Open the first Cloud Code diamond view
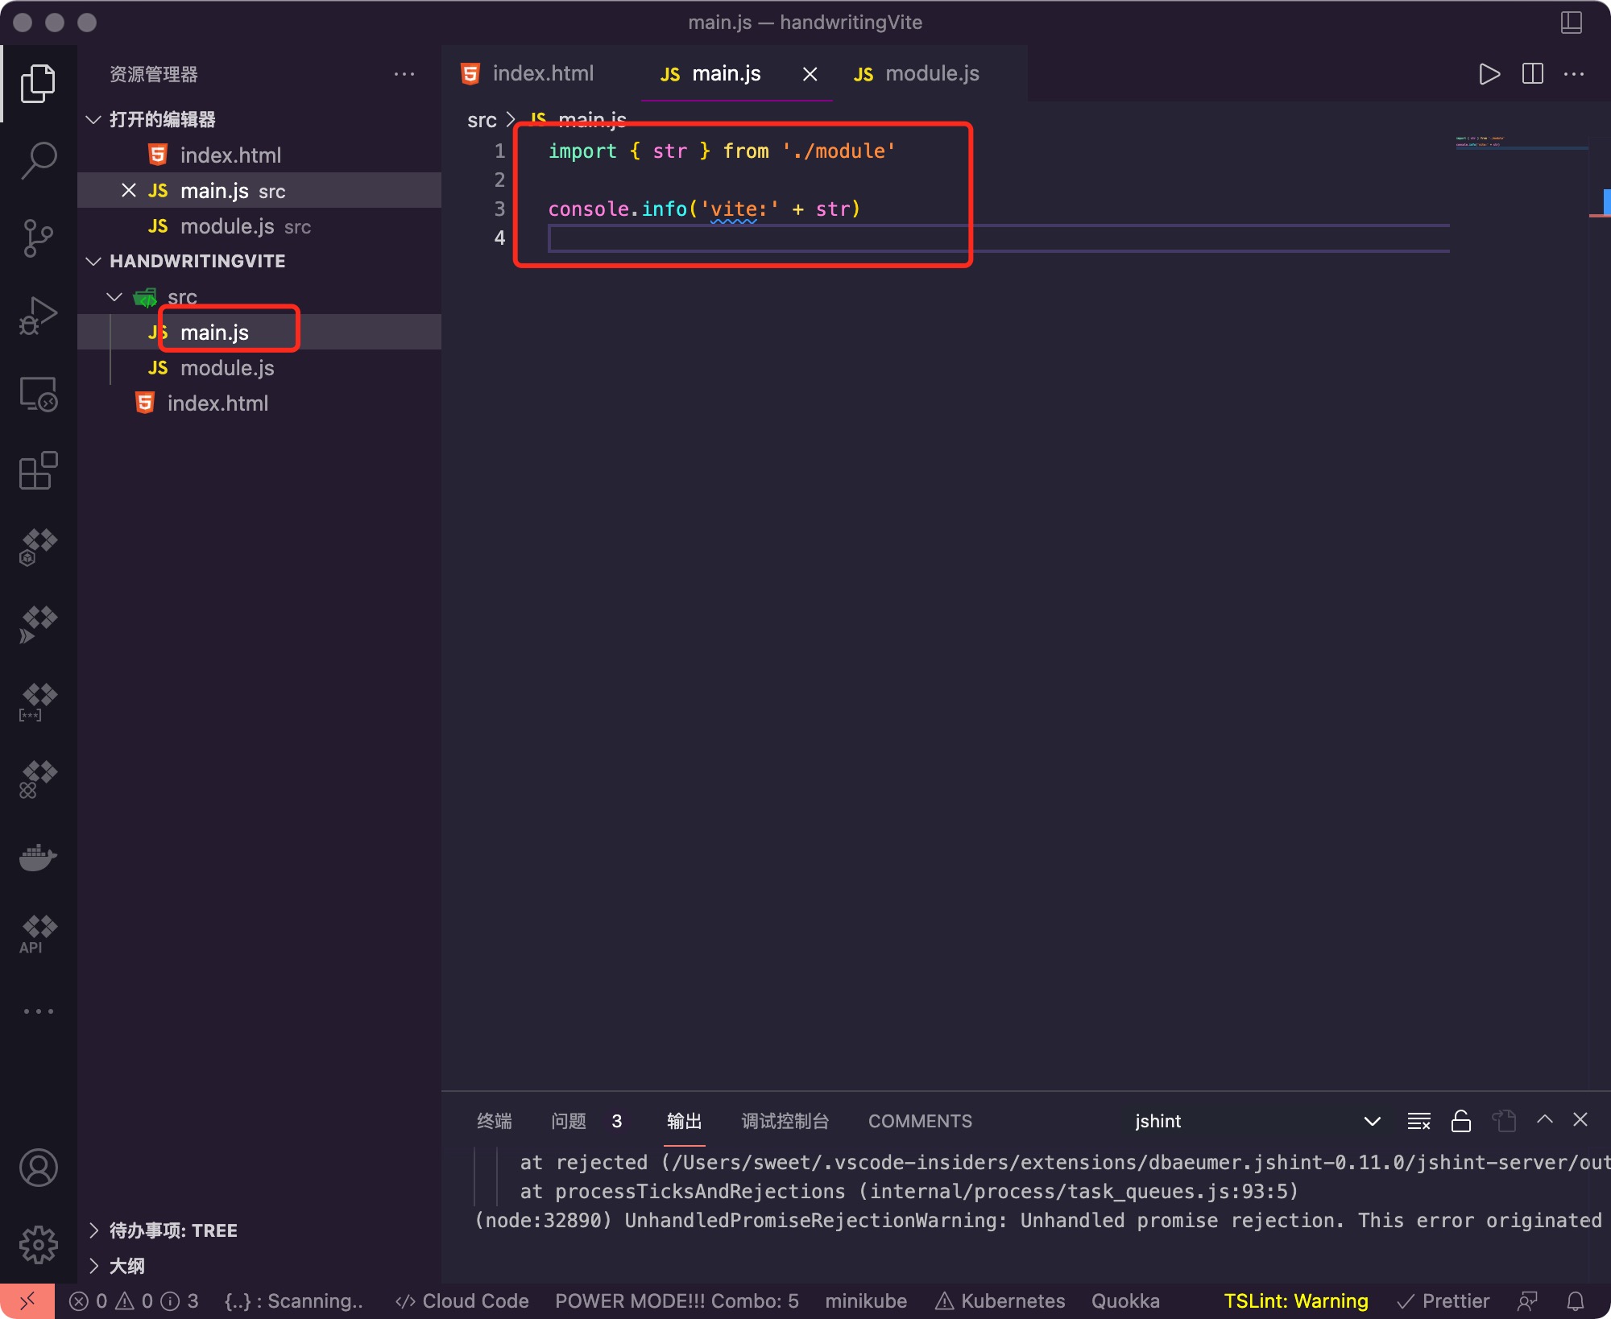 38,548
